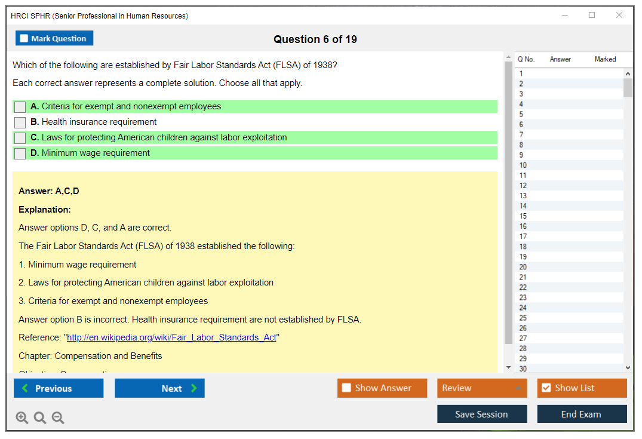Disable the Show List option
642x439 pixels.
tap(546, 388)
